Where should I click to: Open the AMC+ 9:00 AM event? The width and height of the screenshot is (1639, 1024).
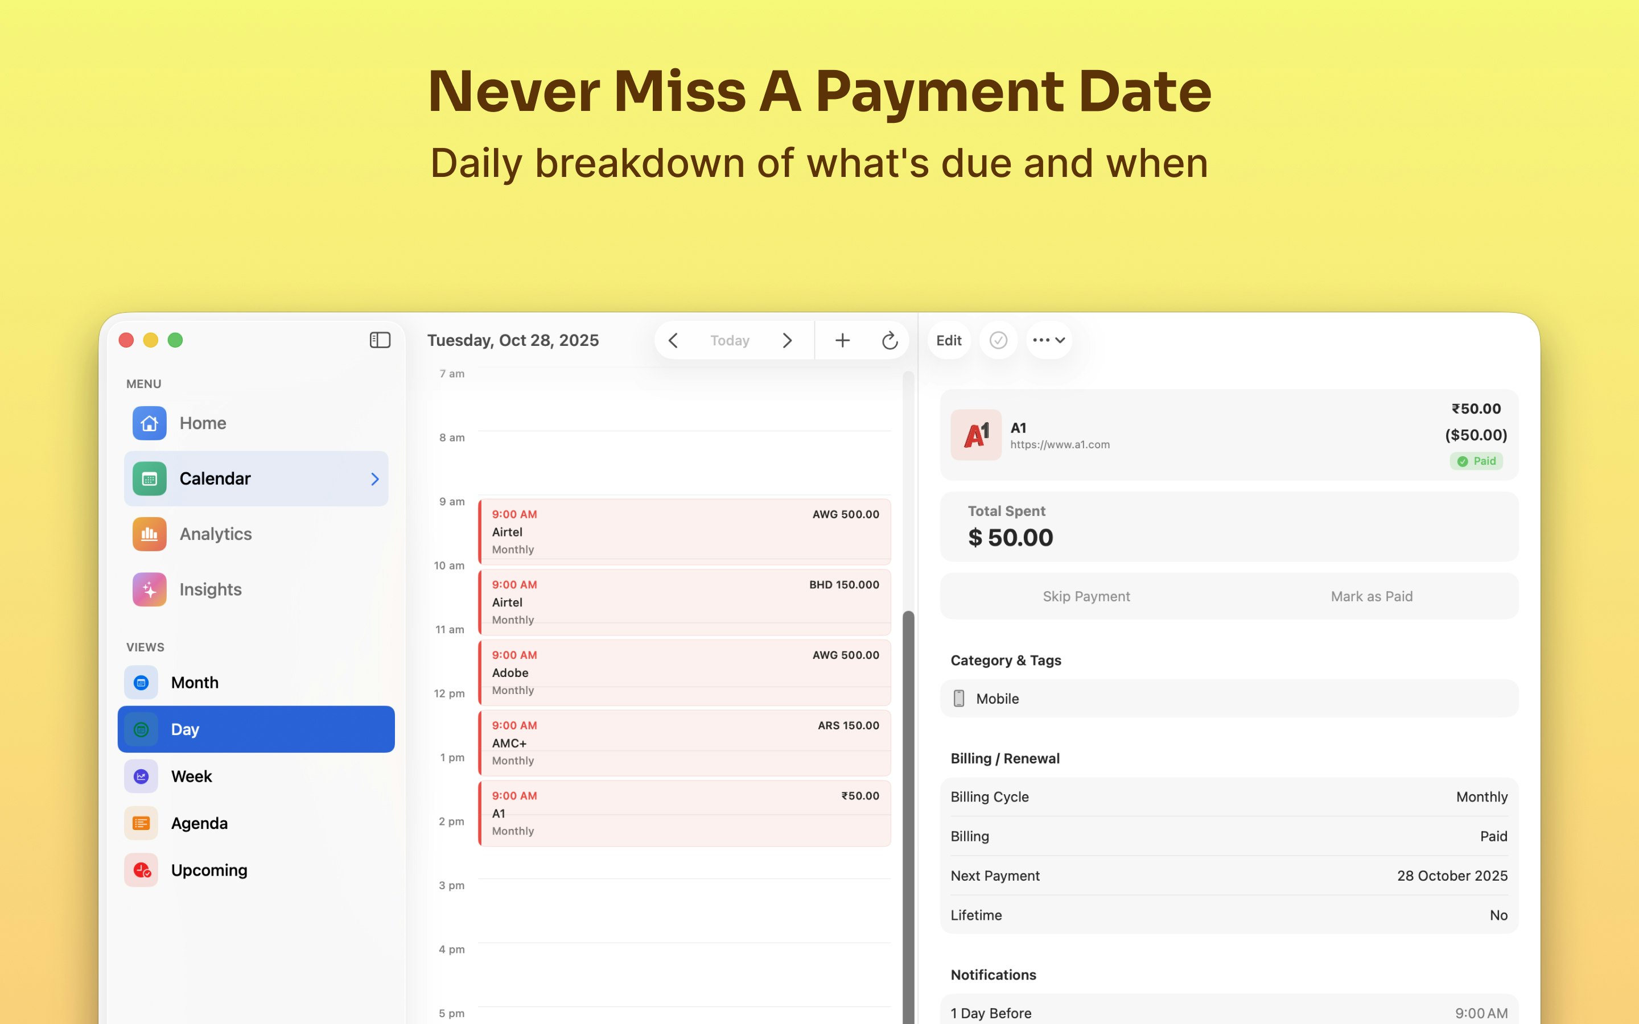tap(684, 743)
